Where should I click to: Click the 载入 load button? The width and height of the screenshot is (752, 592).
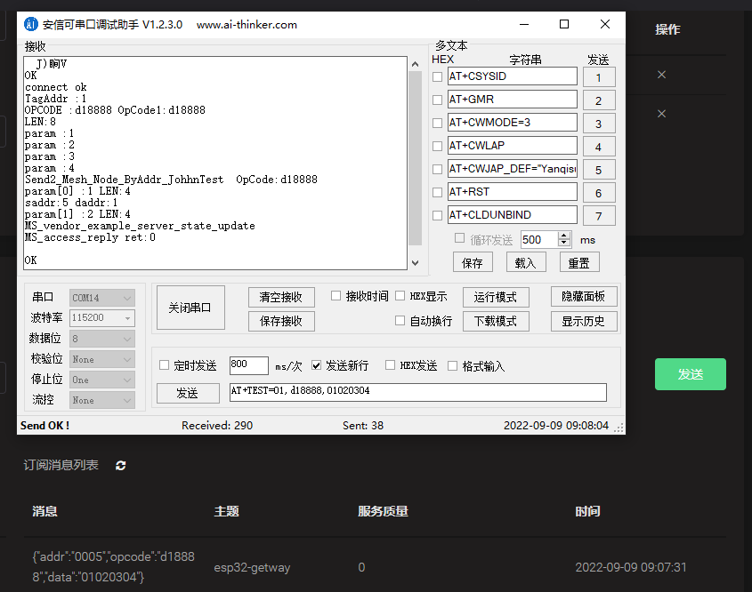pos(526,262)
